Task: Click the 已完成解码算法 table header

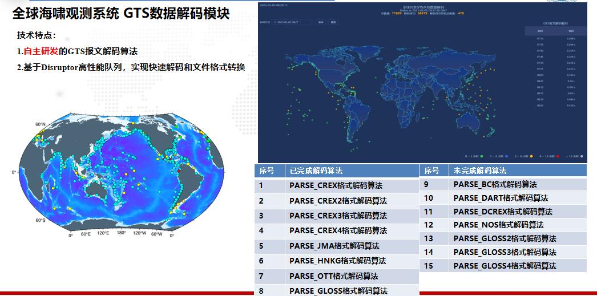Action: 351,171
